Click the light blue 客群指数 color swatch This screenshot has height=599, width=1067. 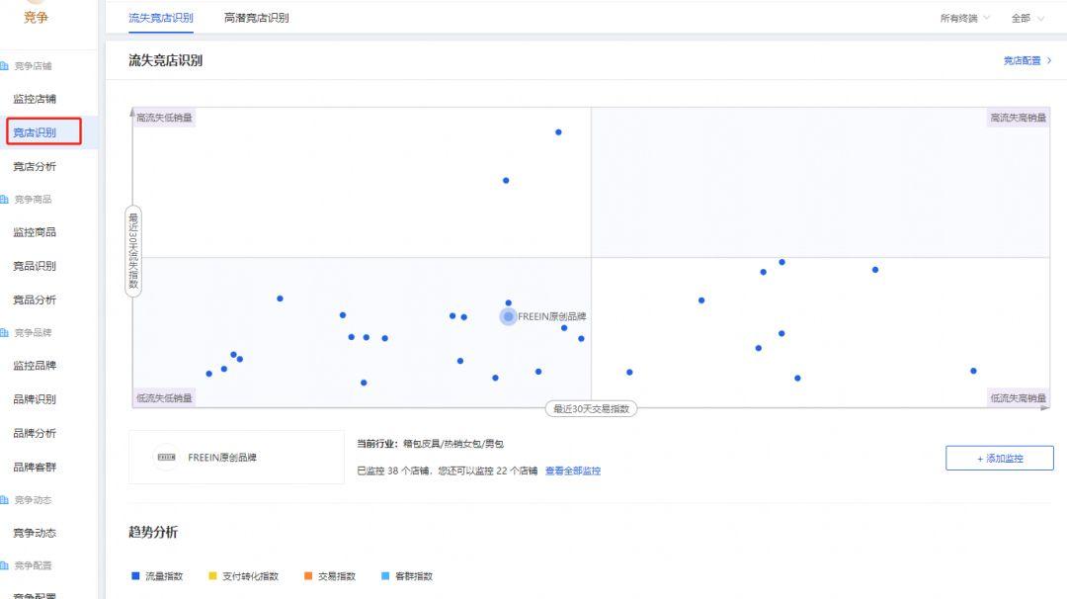[x=385, y=576]
